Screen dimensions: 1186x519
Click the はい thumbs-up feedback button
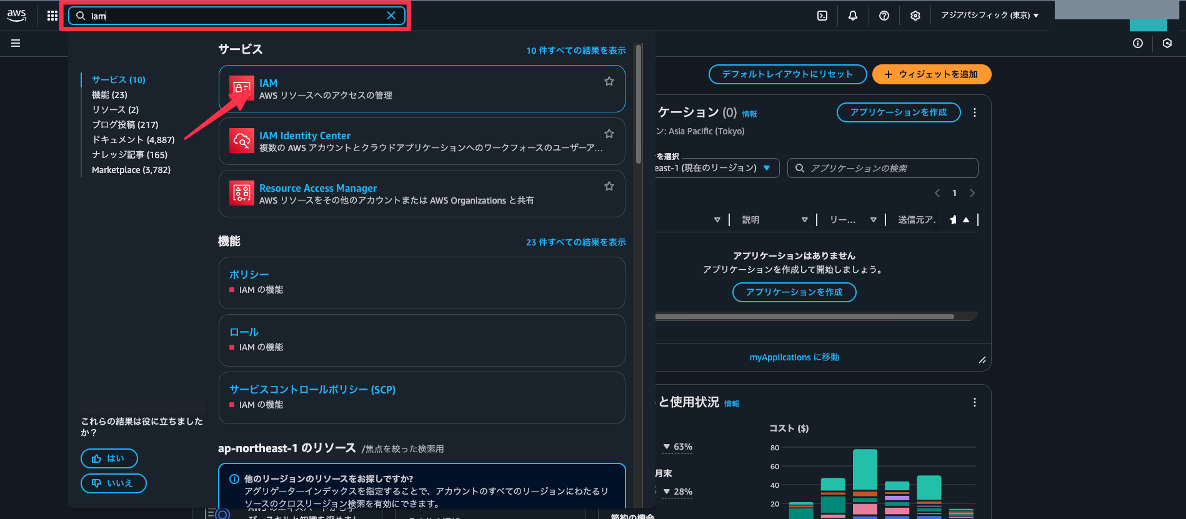click(x=109, y=458)
